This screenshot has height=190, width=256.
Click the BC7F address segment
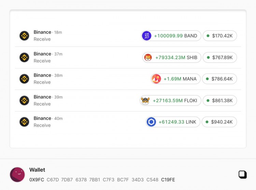tap(123, 180)
